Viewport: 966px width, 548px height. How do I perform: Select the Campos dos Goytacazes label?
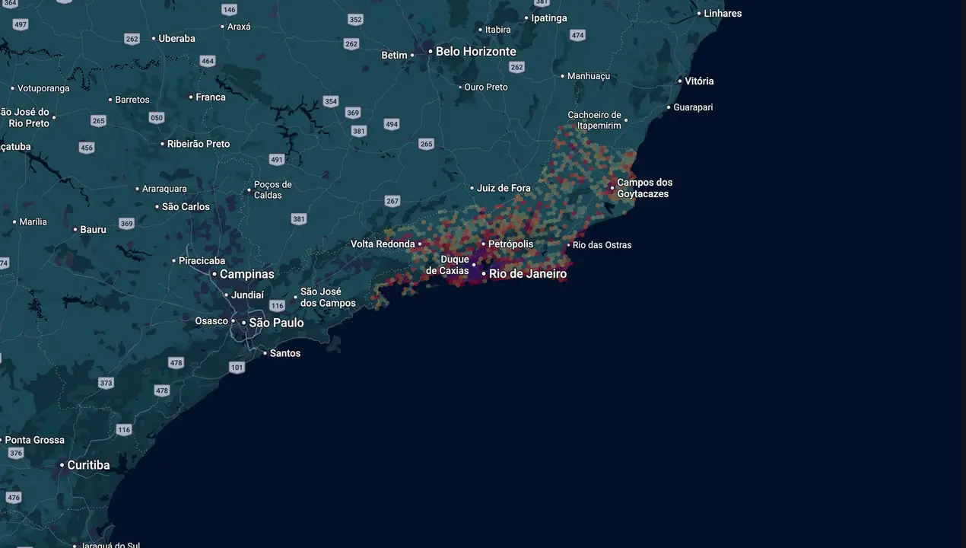coord(643,188)
